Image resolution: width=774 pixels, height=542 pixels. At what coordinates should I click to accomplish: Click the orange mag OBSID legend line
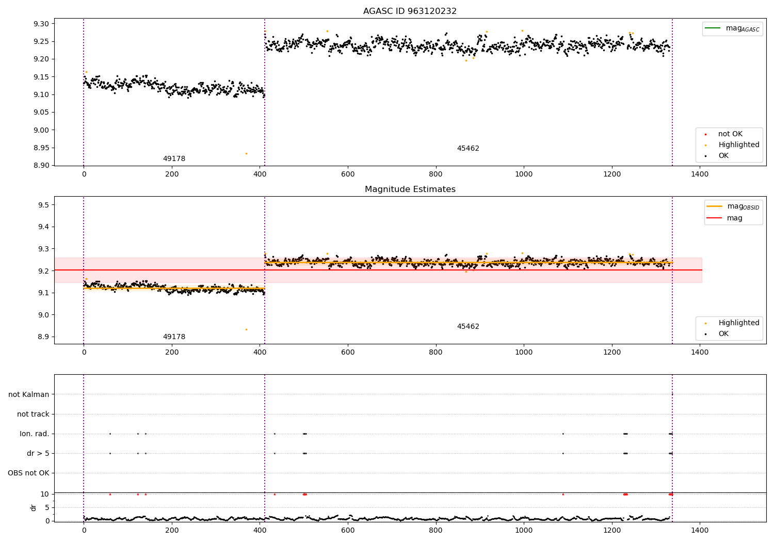(714, 206)
